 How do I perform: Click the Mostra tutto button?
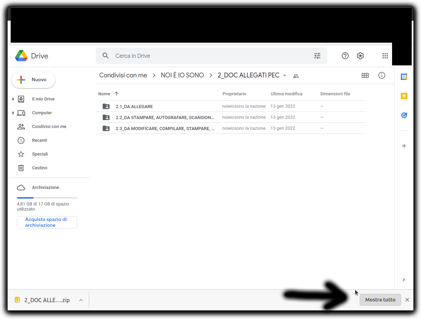pyautogui.click(x=380, y=300)
